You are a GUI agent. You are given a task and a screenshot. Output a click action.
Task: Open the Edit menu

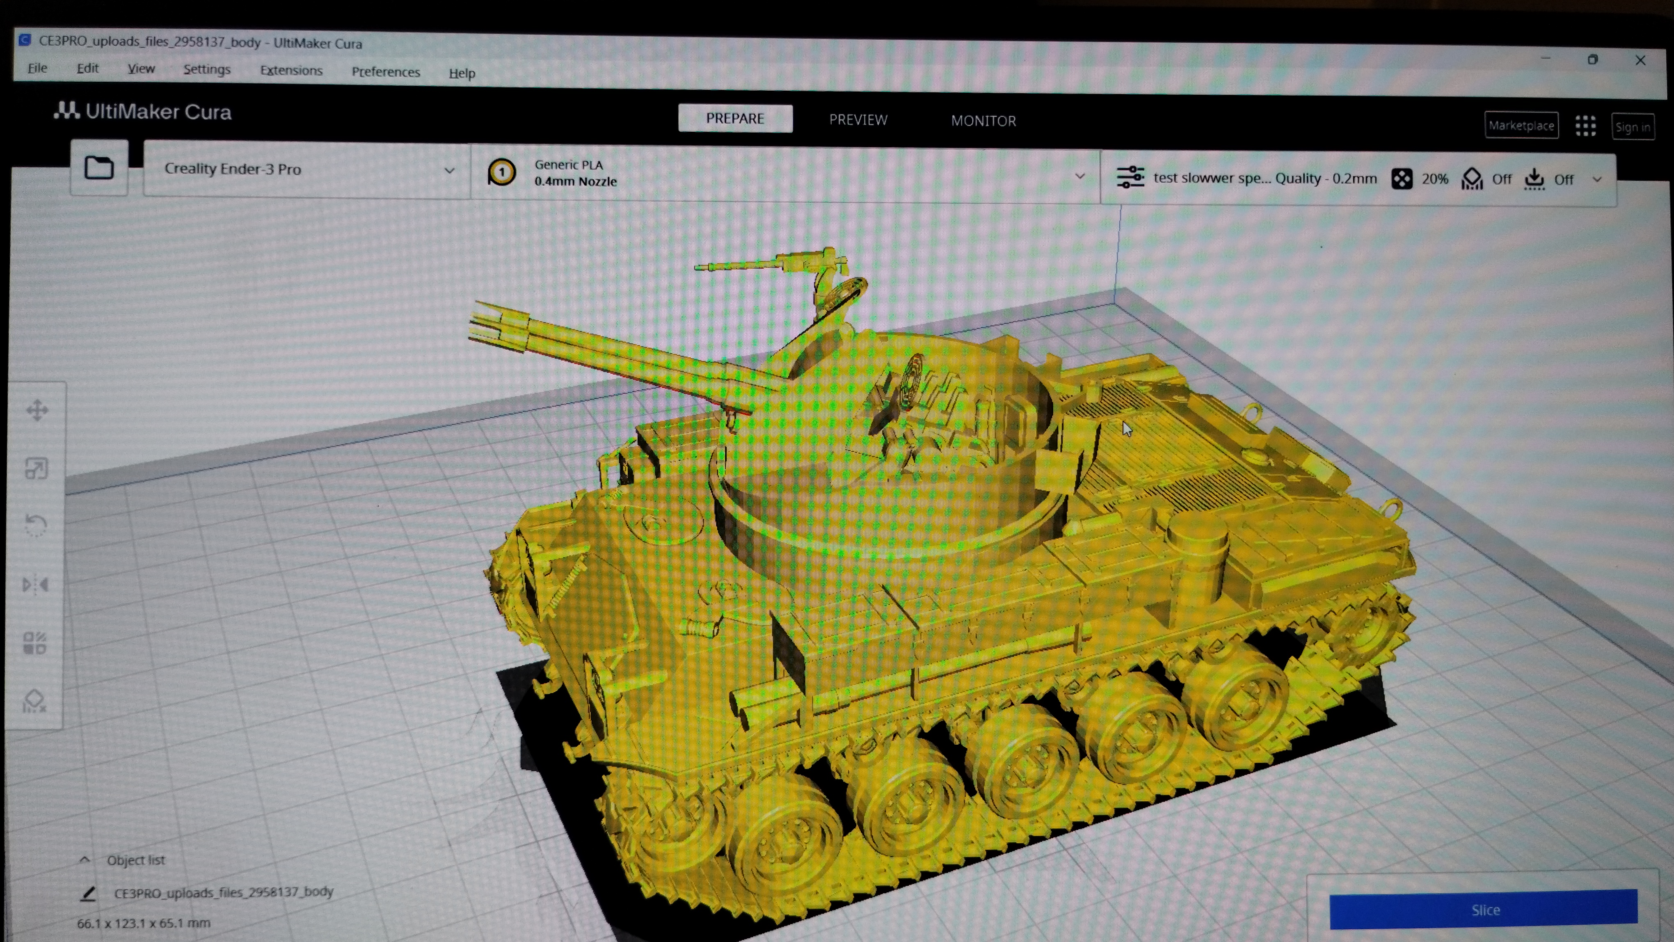pyautogui.click(x=87, y=68)
